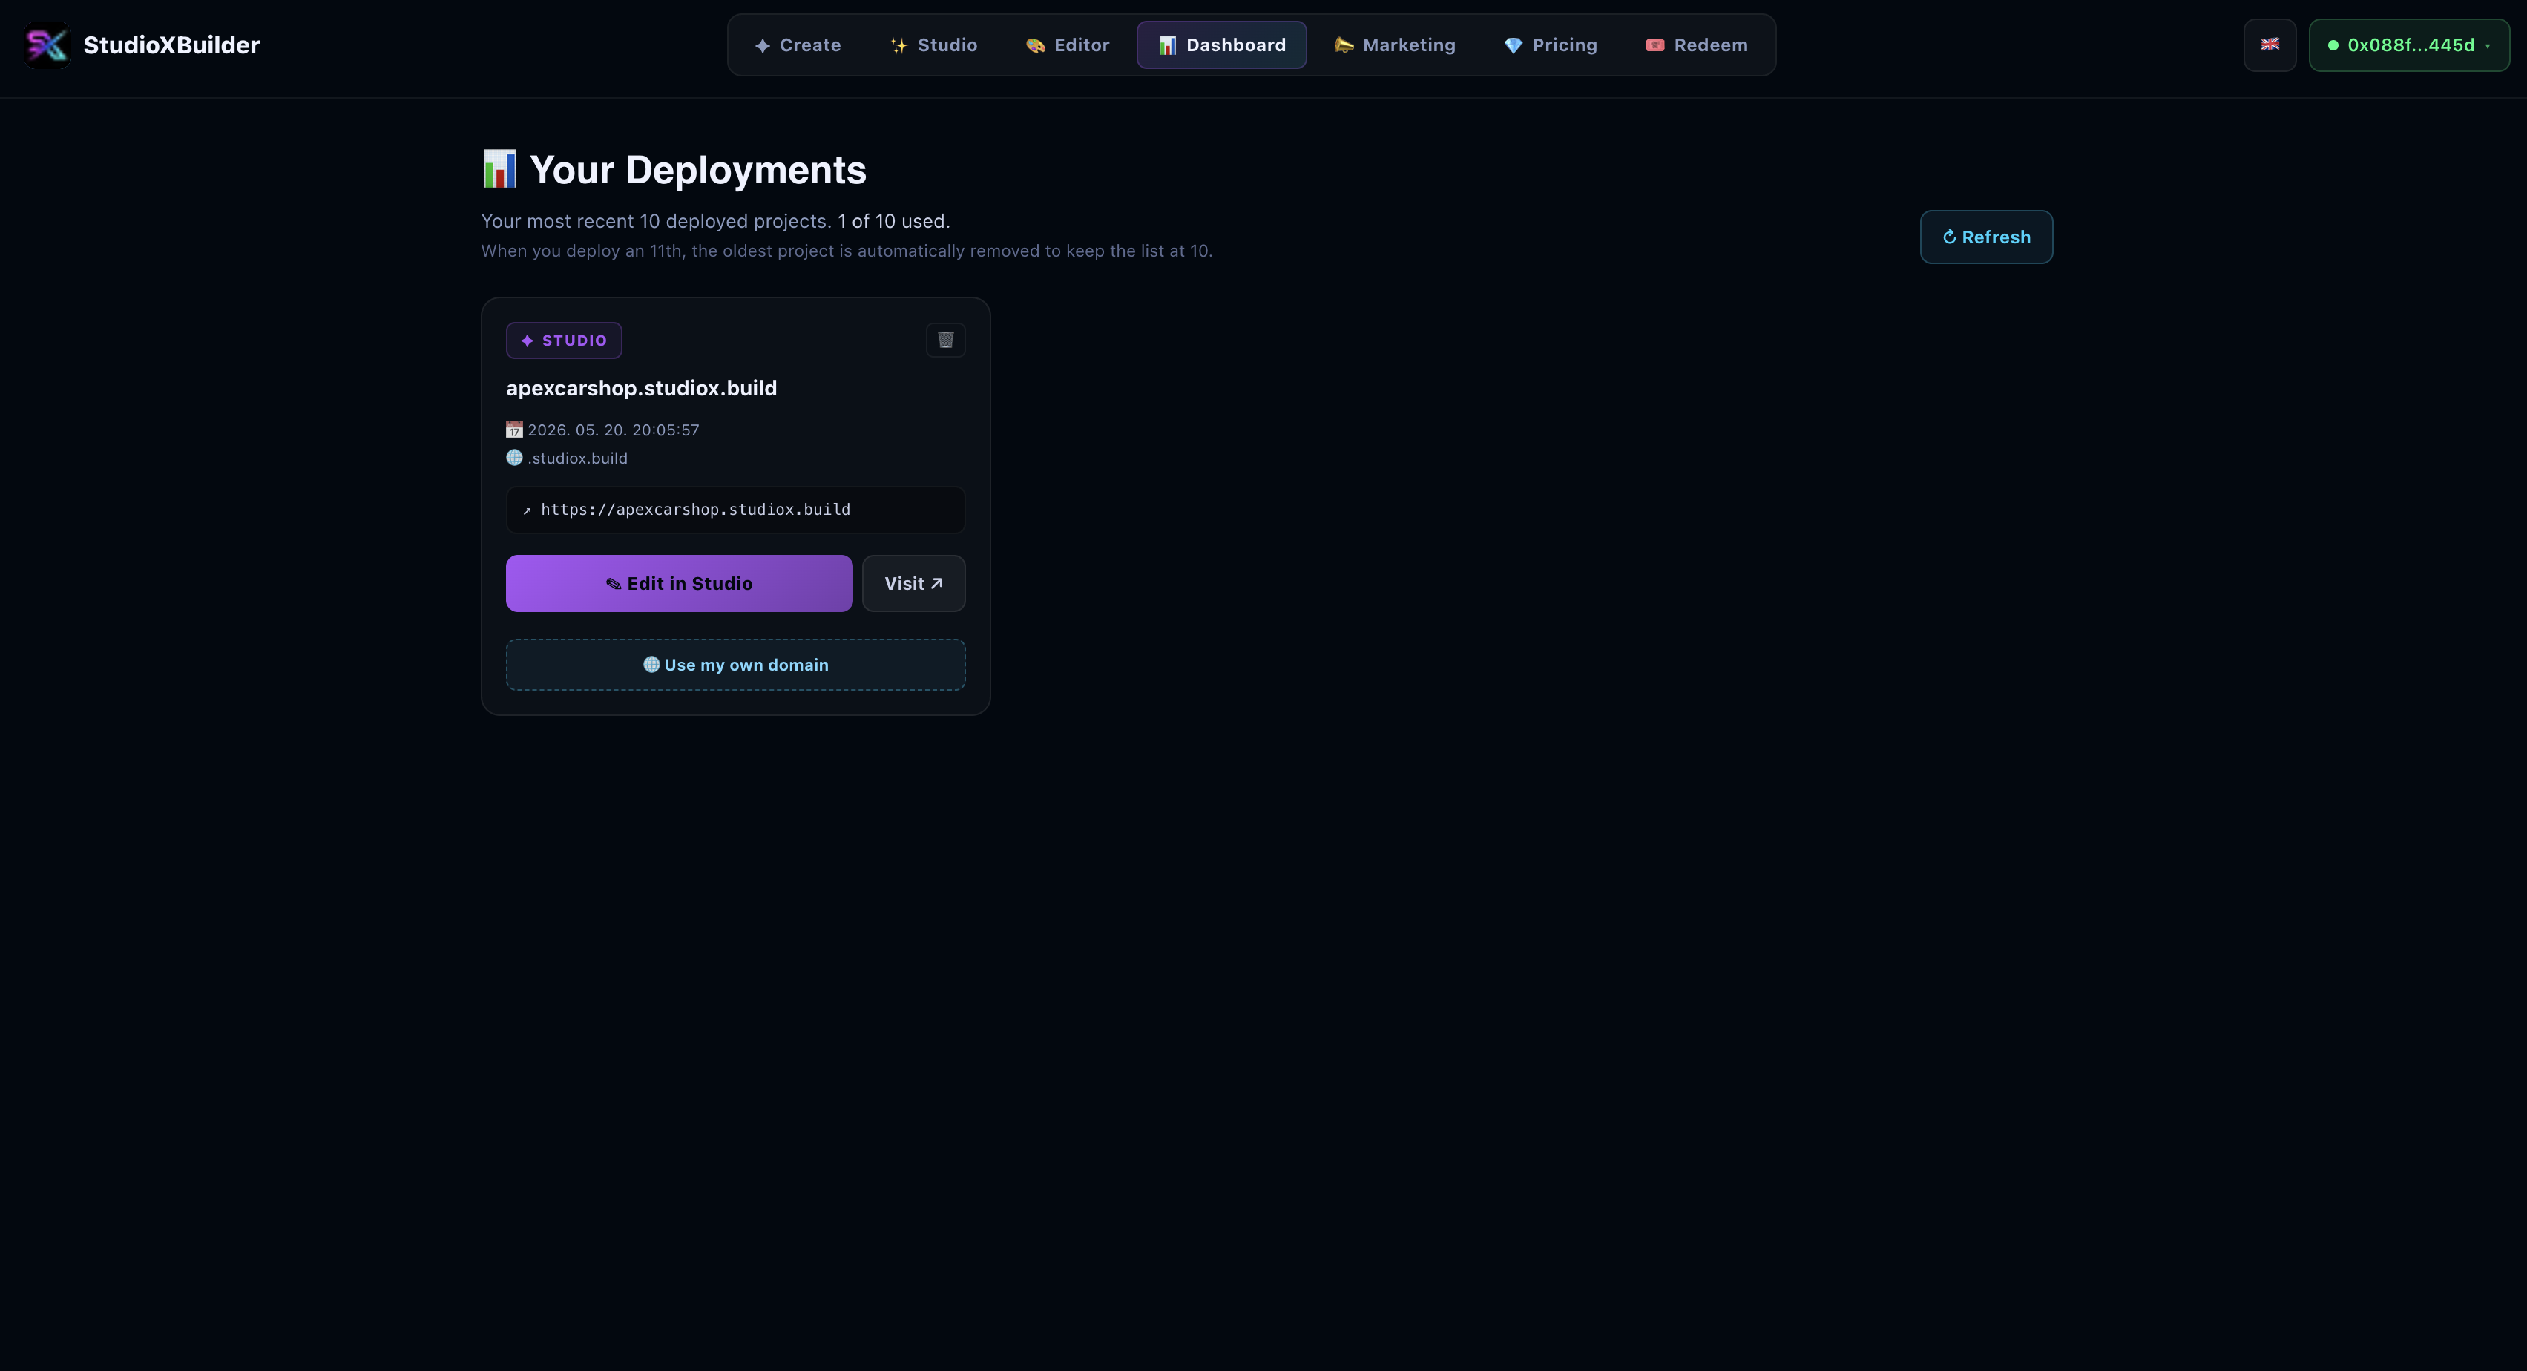This screenshot has width=2527, height=1371.
Task: Open the https://apexcarshop.studiox.build link
Action: pyautogui.click(x=736, y=510)
